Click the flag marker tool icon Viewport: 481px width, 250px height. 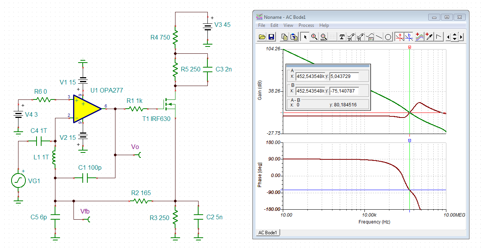click(439, 37)
